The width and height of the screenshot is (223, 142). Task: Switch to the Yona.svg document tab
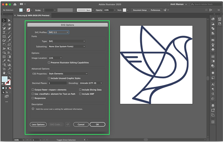point(33,15)
